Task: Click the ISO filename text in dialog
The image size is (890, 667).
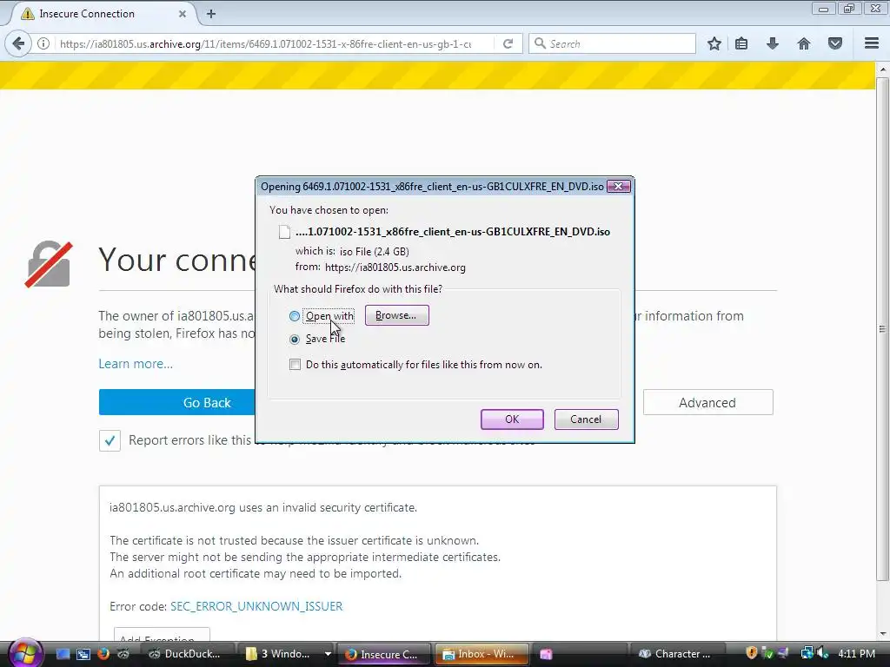Action: (453, 231)
